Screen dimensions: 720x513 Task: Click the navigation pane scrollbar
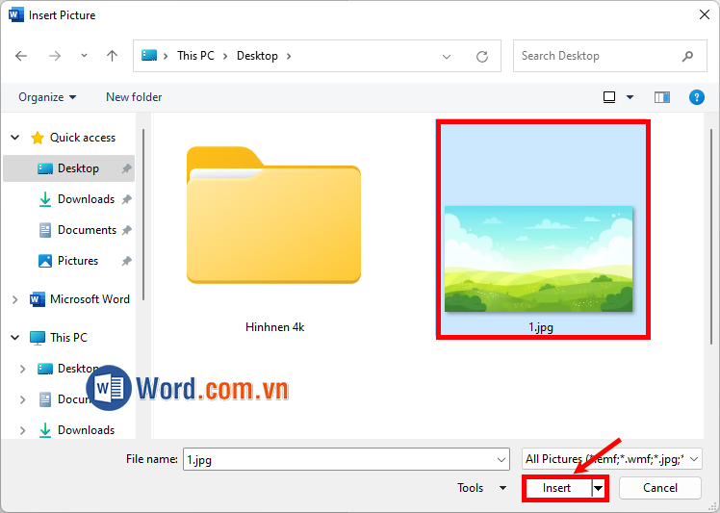[143, 215]
